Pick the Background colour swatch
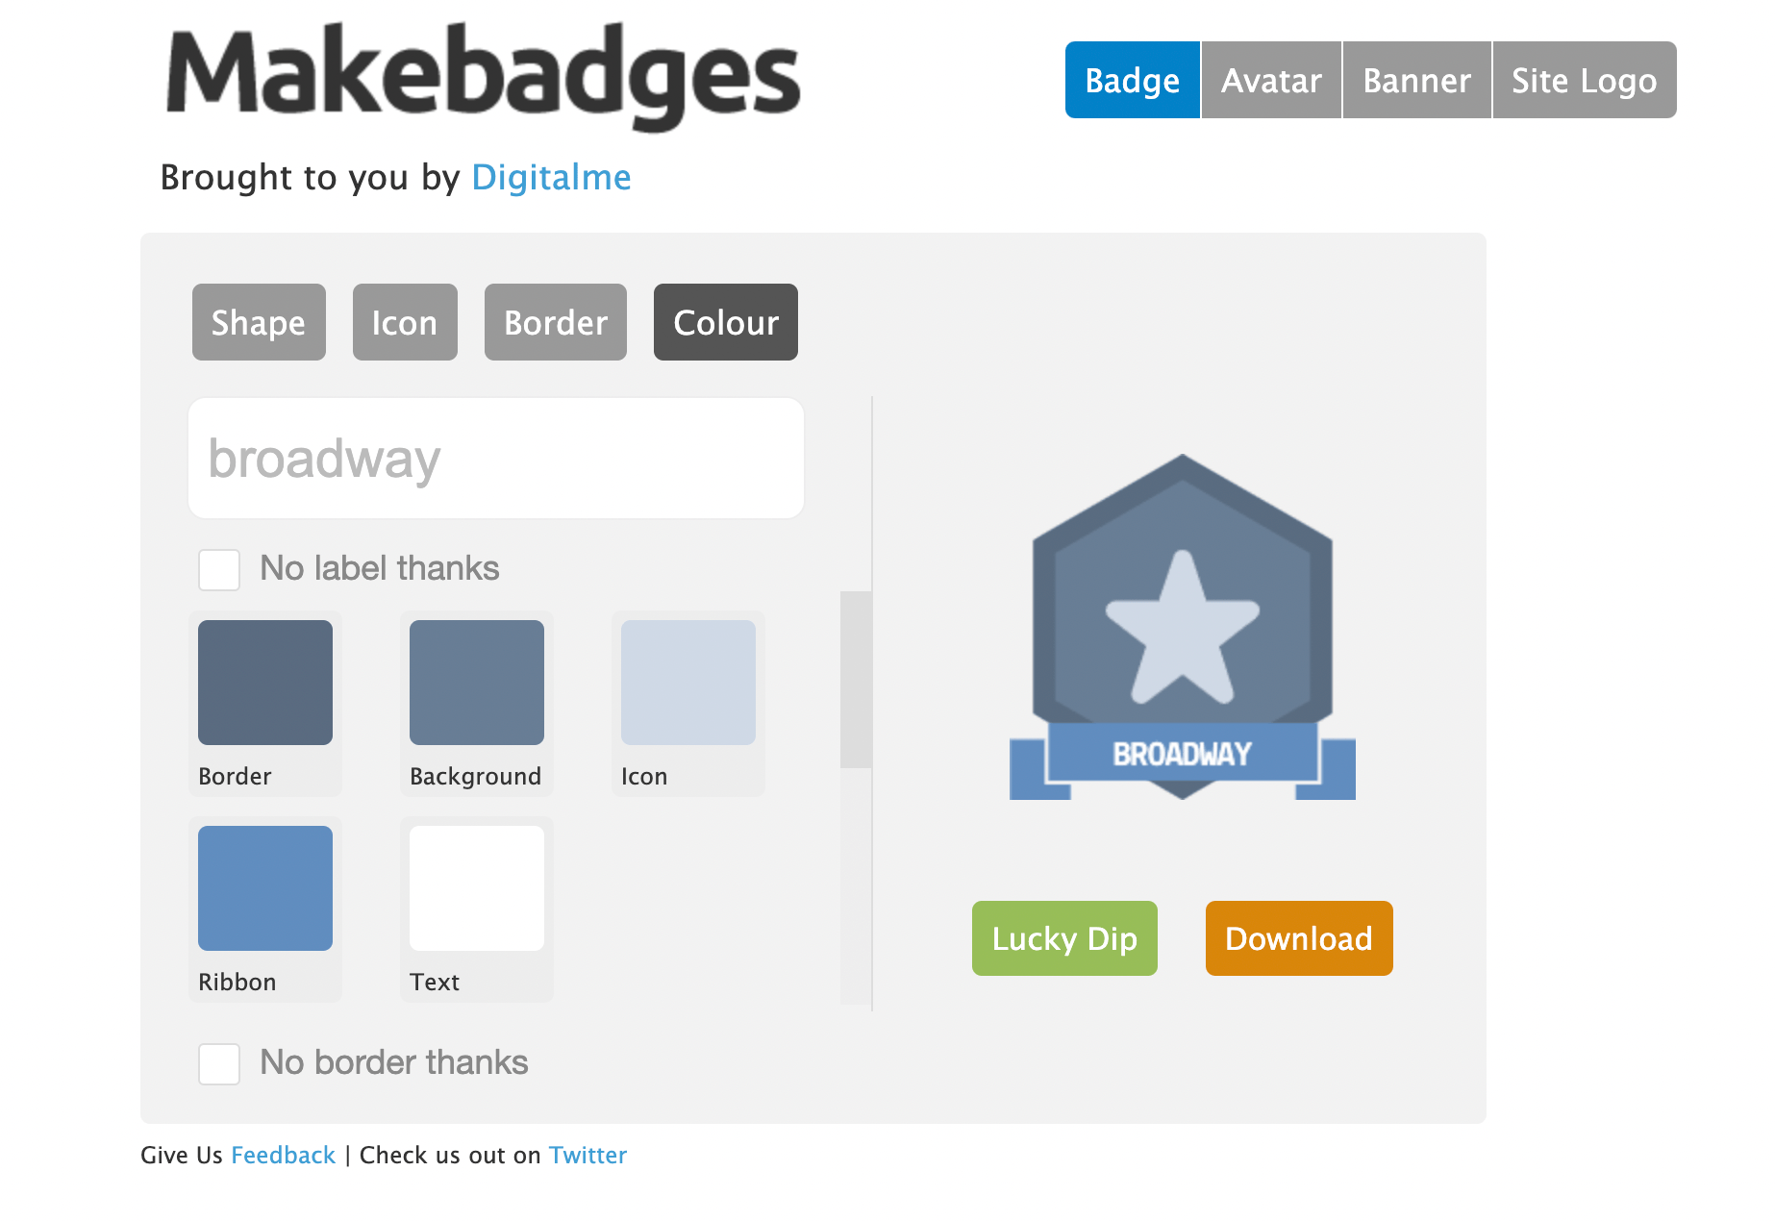 coord(477,683)
